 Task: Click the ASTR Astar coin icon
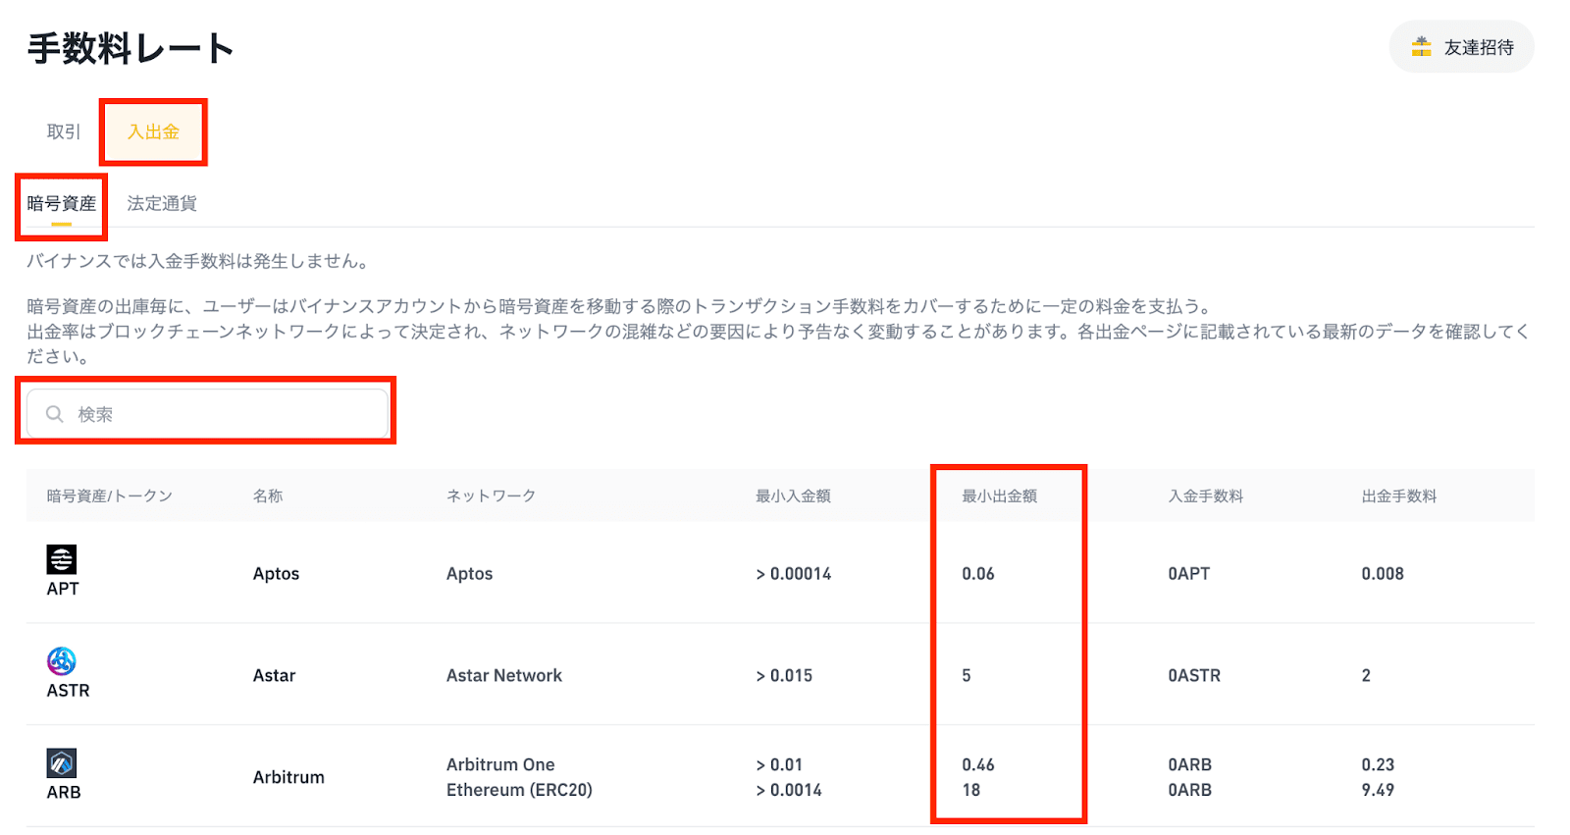click(x=62, y=661)
